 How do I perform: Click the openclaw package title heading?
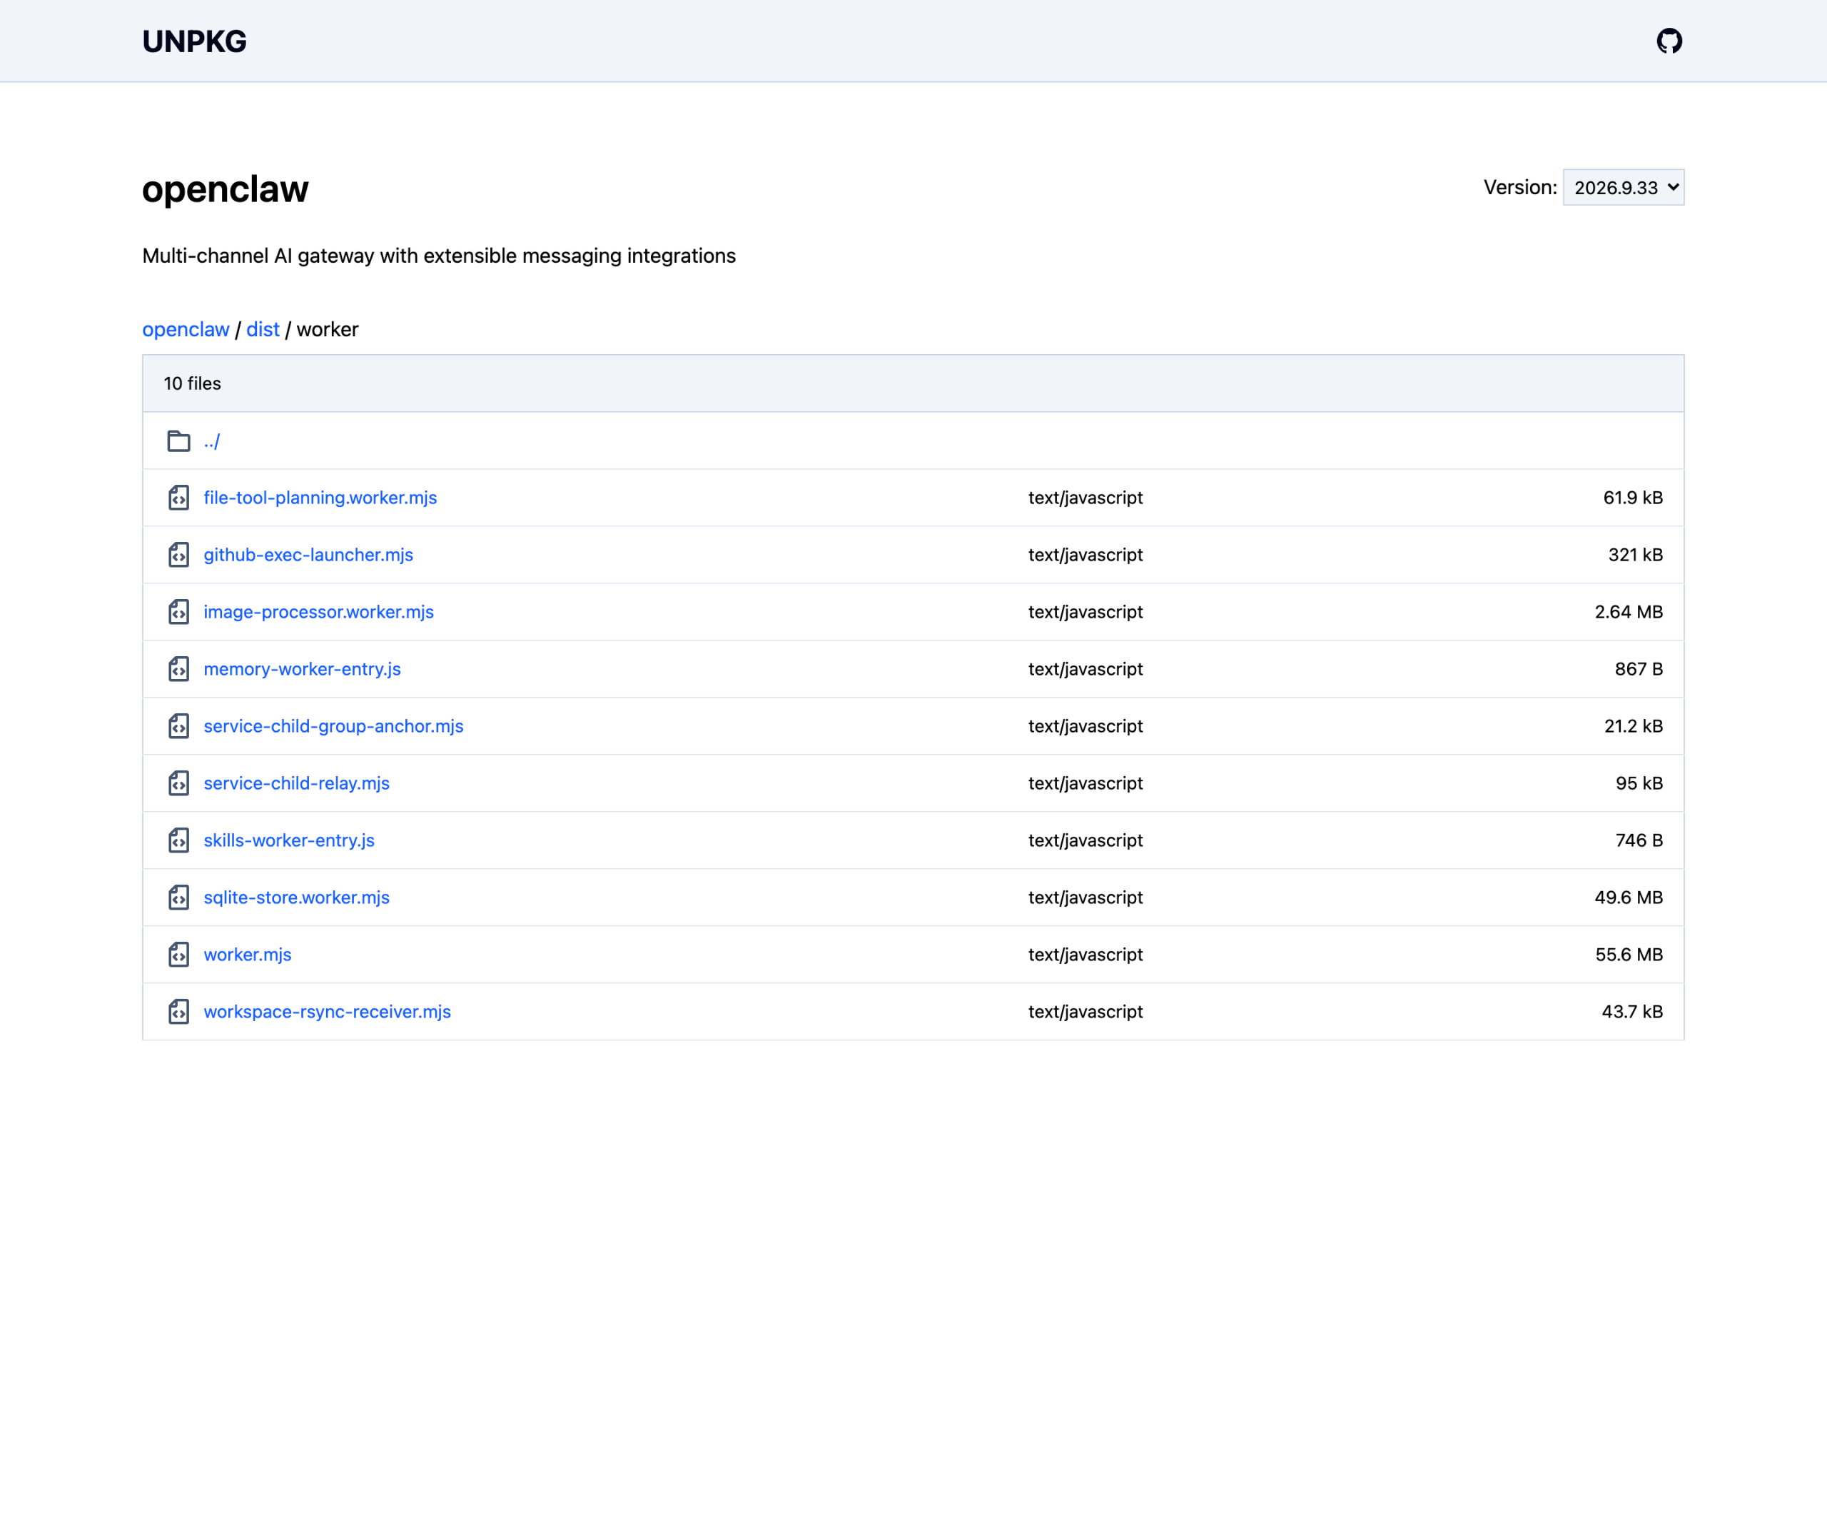click(226, 189)
